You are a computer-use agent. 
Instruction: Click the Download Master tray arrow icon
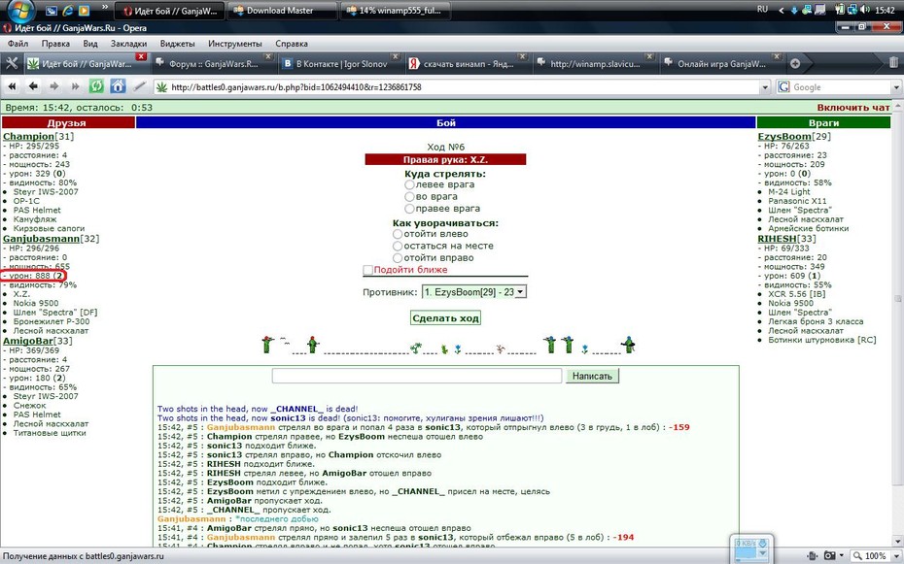point(794,10)
